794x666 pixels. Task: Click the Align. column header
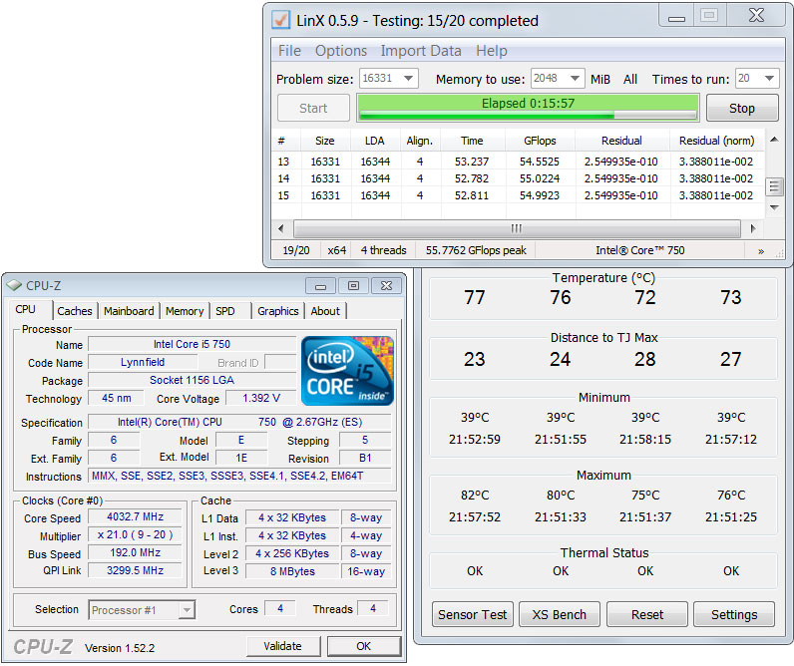pos(420,141)
